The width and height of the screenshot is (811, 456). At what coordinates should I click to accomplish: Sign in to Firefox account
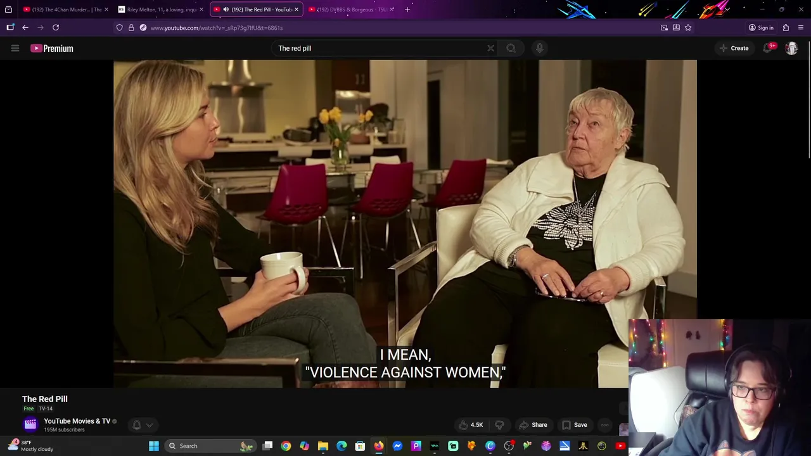click(x=761, y=28)
